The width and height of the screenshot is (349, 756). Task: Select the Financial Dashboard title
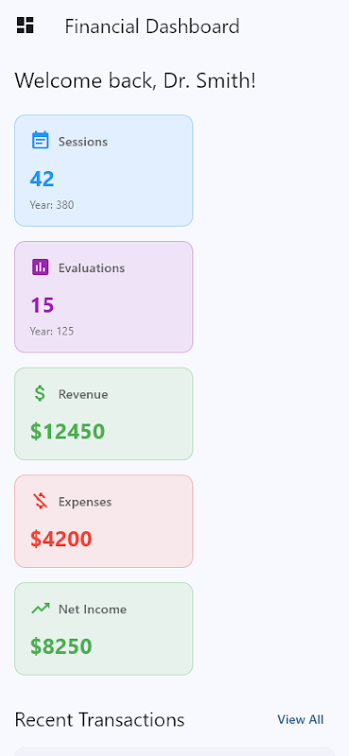coord(152,26)
